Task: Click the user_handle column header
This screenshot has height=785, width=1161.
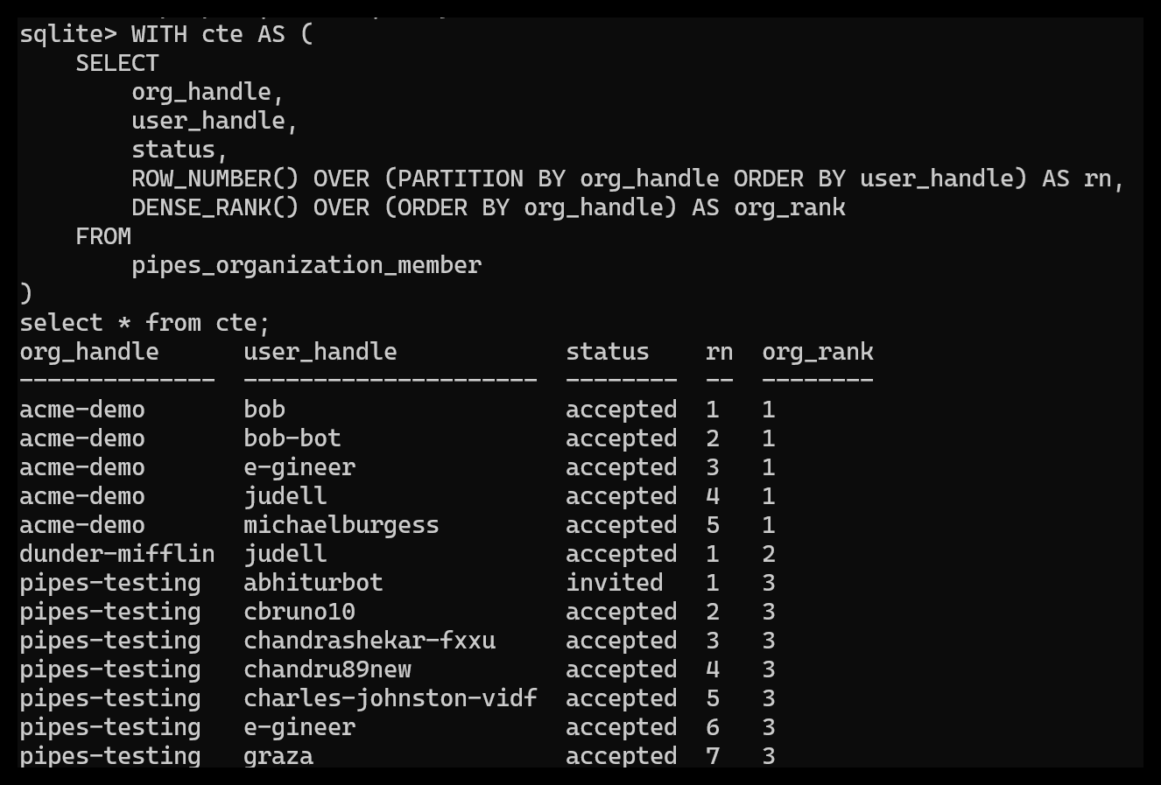Action: coord(320,353)
